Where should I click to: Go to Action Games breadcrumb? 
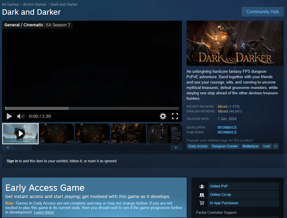click(x=34, y=4)
